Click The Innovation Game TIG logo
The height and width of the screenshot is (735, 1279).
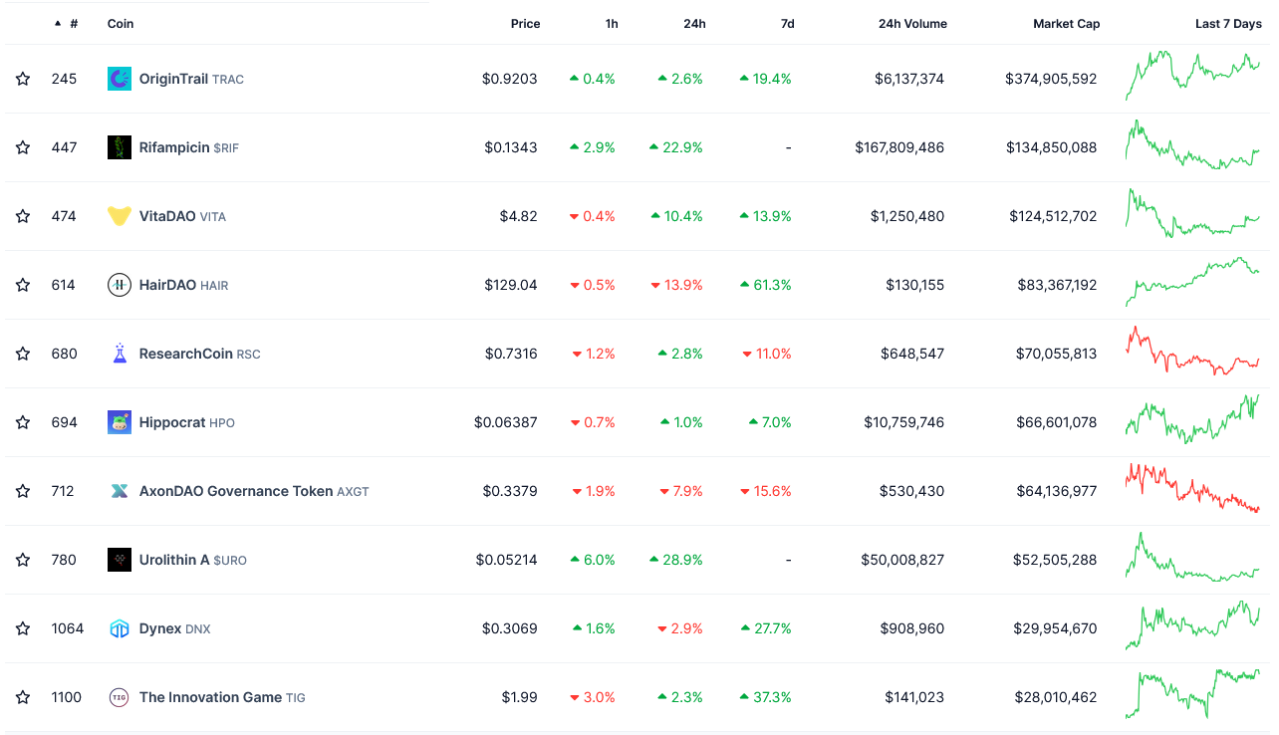click(x=120, y=697)
